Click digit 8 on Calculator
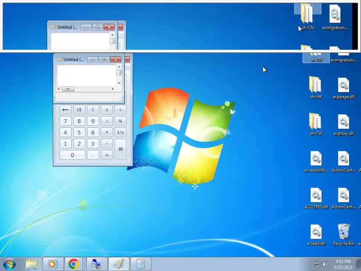The height and width of the screenshot is (271, 361). (79, 121)
